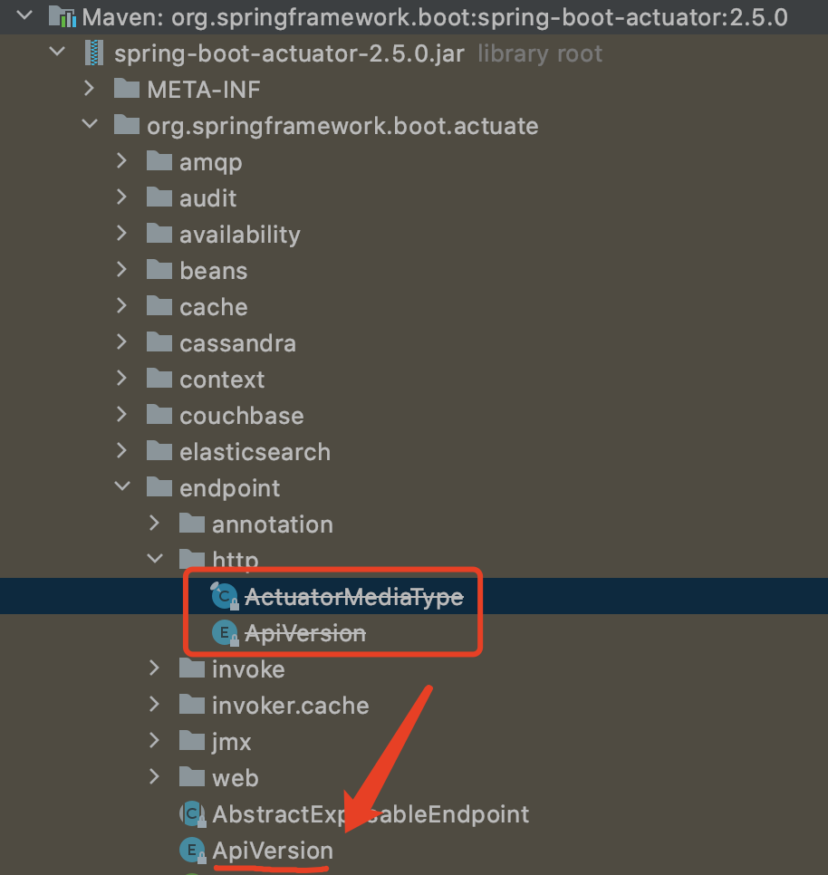This screenshot has width=828, height=875.
Task: Select the web package under endpoint
Action: 235,778
